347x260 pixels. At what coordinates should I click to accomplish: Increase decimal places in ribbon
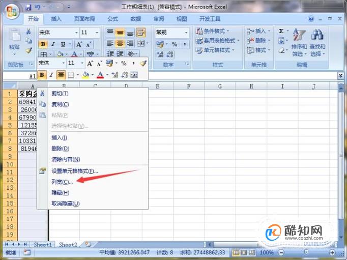point(160,54)
